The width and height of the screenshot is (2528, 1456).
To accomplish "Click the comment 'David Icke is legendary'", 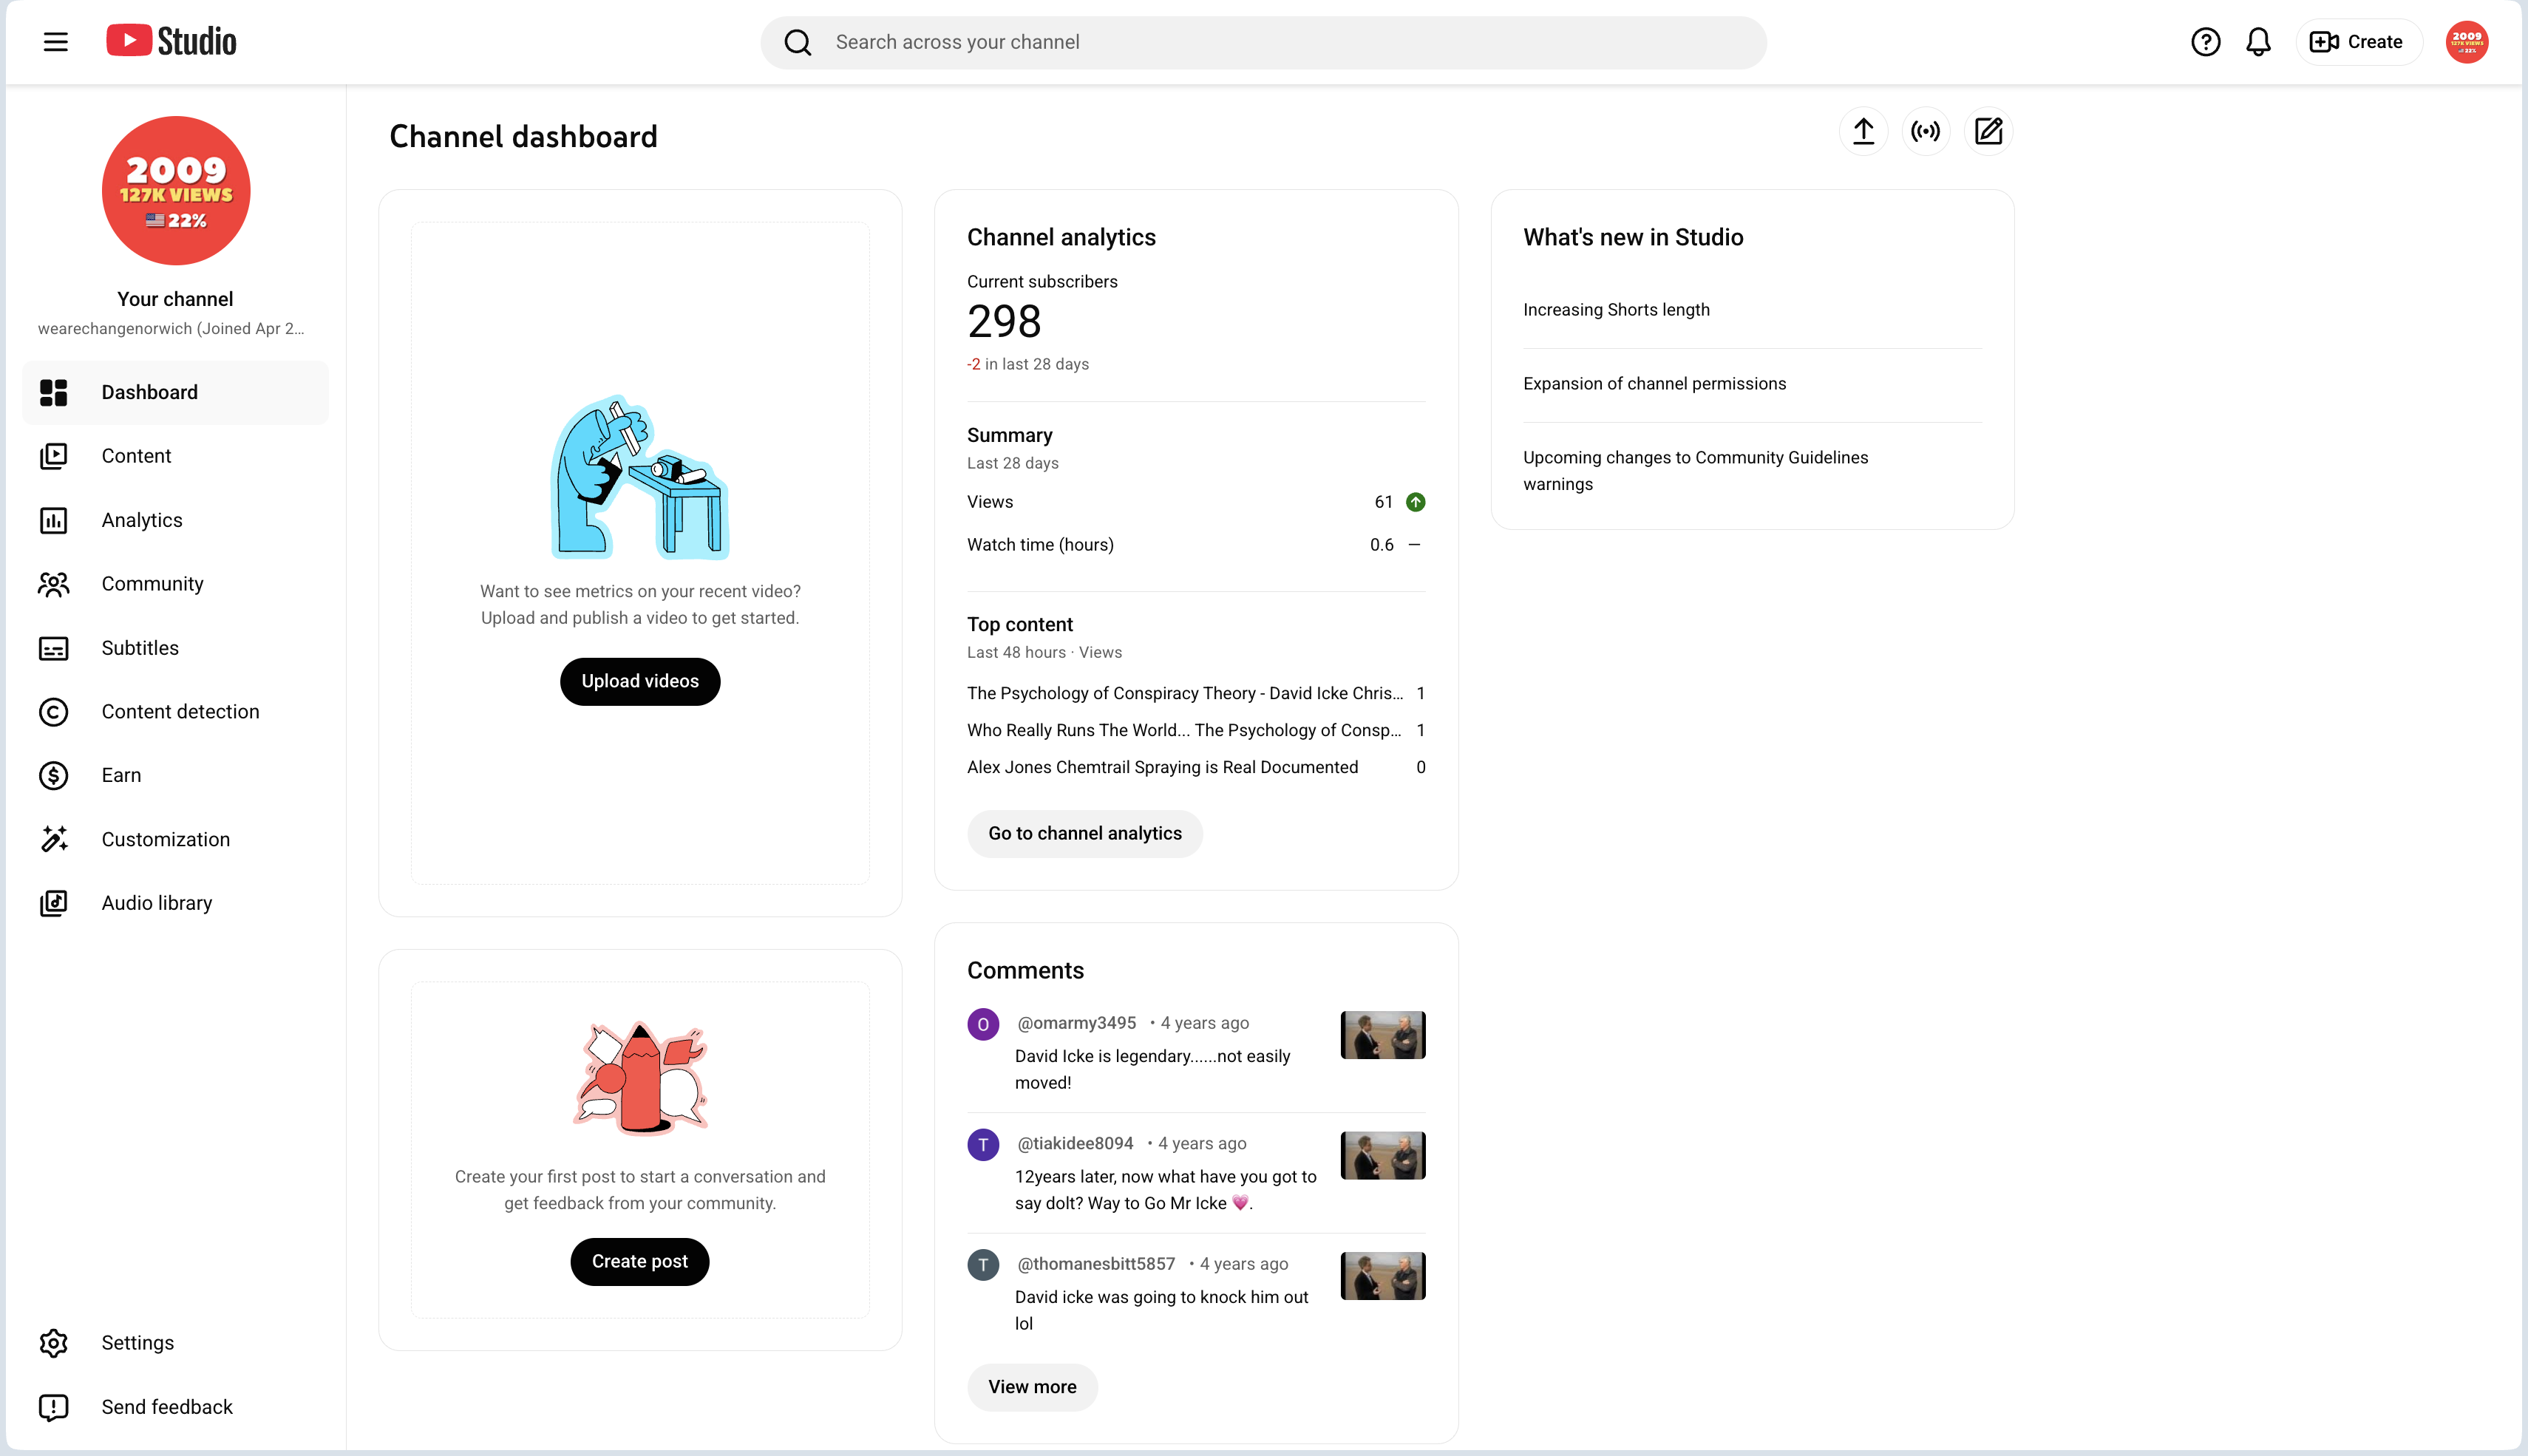I will click(1152, 1070).
